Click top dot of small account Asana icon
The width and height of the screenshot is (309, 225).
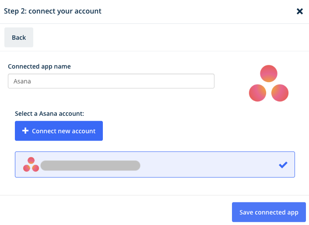point(31,160)
